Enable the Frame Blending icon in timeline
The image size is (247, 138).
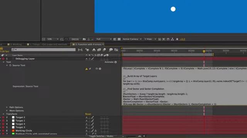[99, 50]
